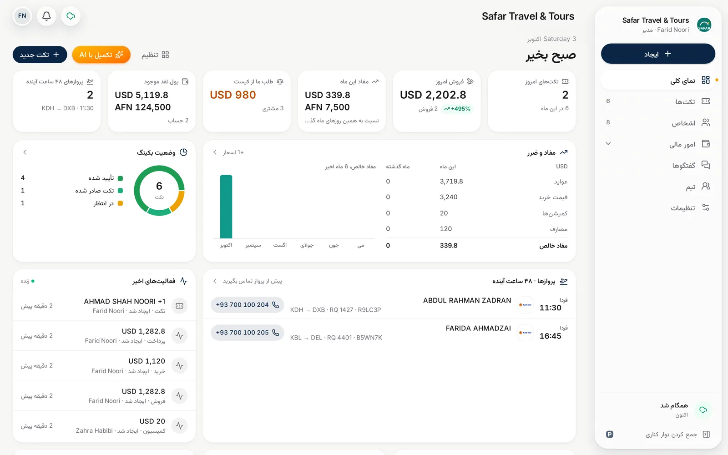This screenshot has width=728, height=455.
Task: Click the تأیید شده green legend swatch
Action: tap(120, 178)
